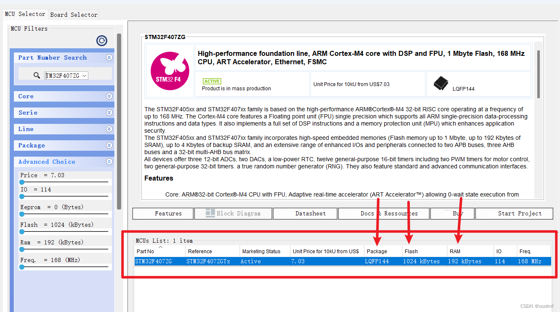The width and height of the screenshot is (560, 312).
Task: Sort by the Package column header
Action: [383, 251]
